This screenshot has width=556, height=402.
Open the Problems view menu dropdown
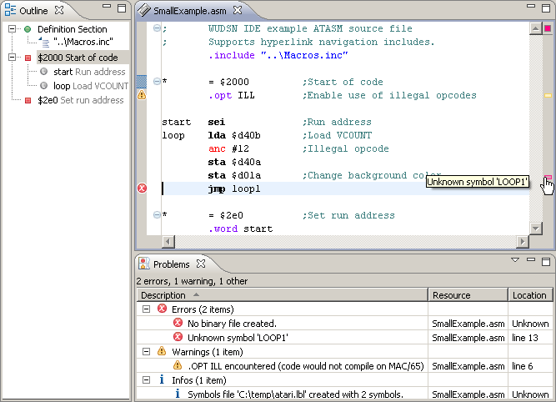(515, 261)
